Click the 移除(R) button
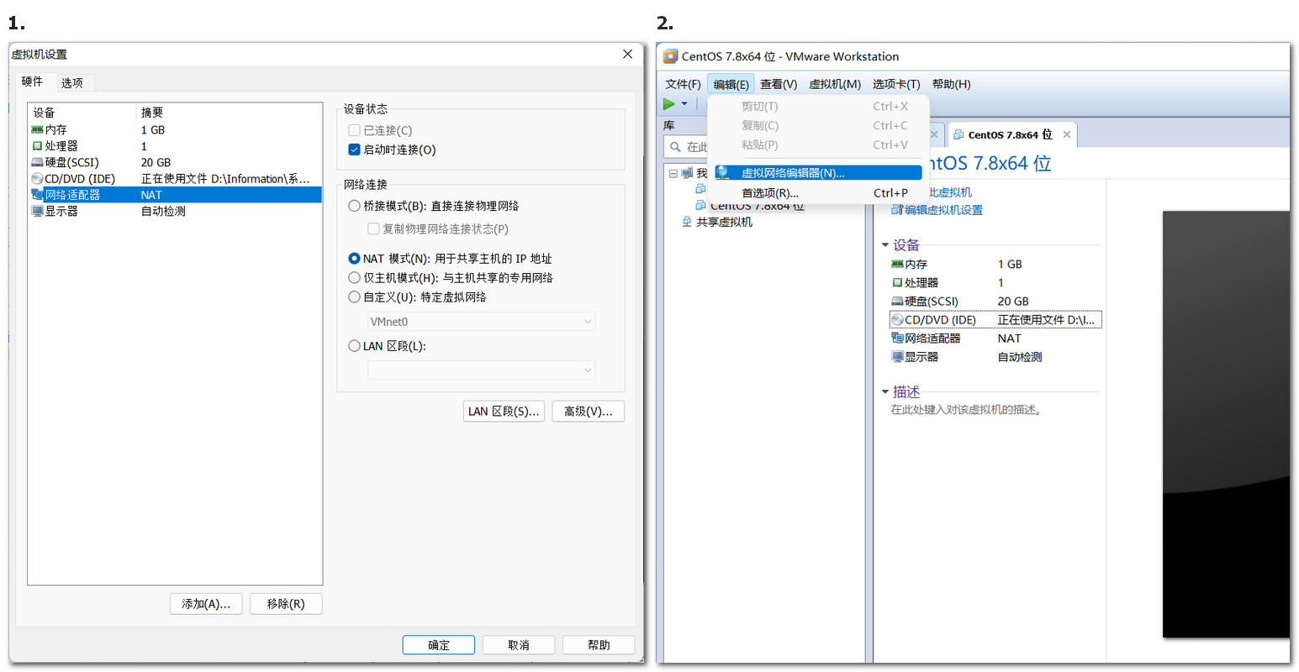The height and width of the screenshot is (672, 1299). (286, 604)
